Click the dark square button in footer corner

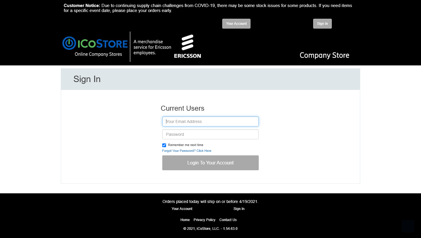(x=408, y=226)
